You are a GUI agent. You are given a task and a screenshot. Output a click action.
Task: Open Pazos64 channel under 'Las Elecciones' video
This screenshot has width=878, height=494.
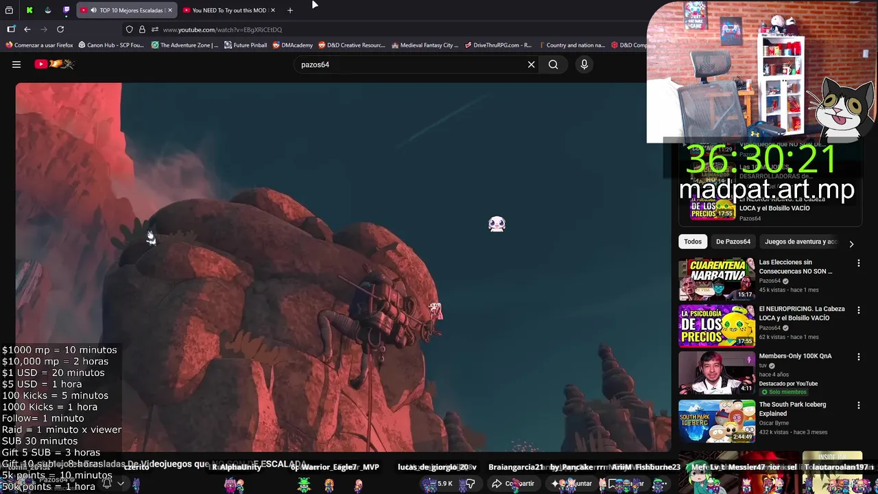coord(770,281)
